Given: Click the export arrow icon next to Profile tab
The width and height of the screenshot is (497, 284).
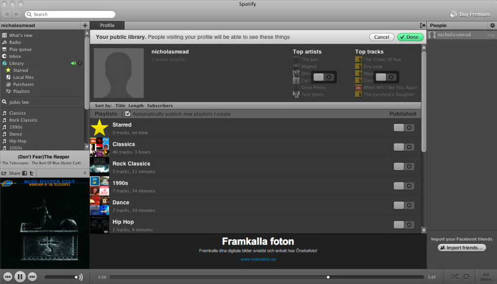Looking at the screenshot, I should tap(422, 25).
